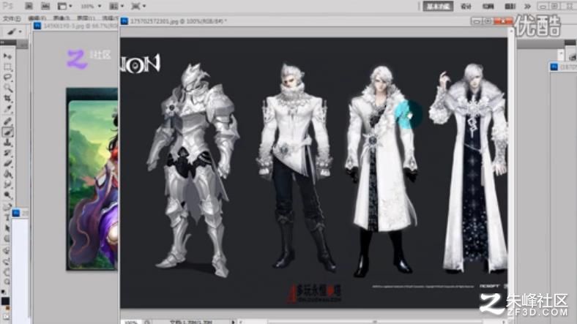The width and height of the screenshot is (577, 324).
Task: Click the foreground color swatch
Action: [x=5, y=301]
